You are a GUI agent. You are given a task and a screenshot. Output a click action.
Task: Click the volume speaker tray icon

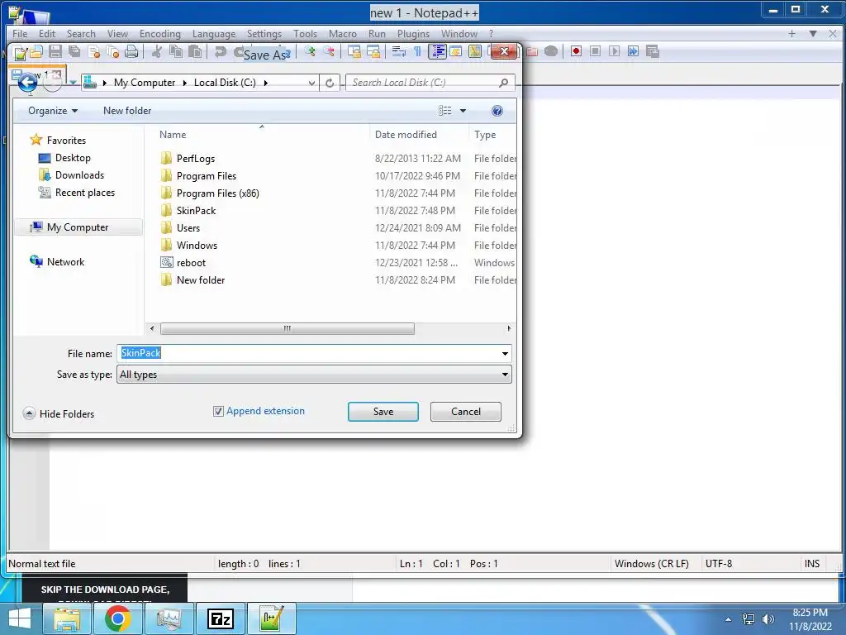tap(768, 619)
